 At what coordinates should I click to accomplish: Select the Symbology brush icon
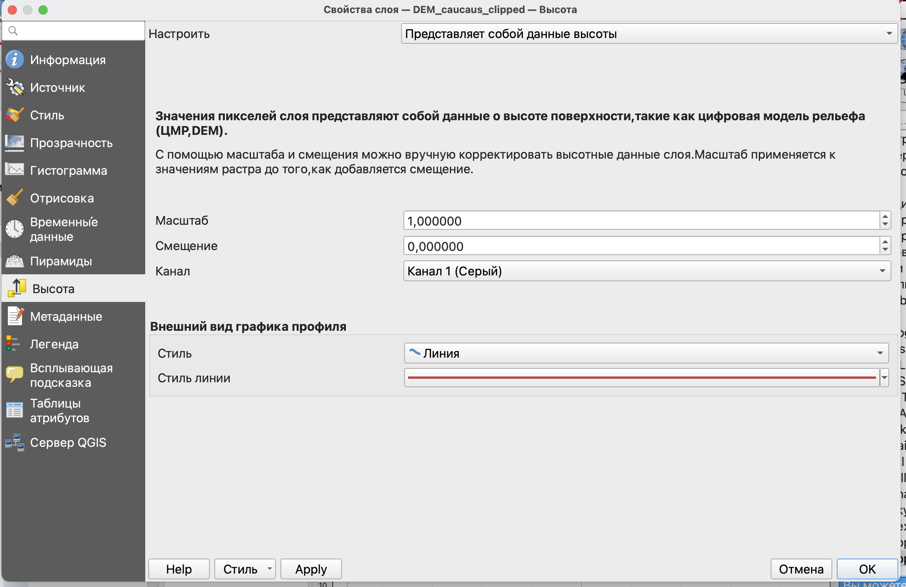pyautogui.click(x=15, y=115)
